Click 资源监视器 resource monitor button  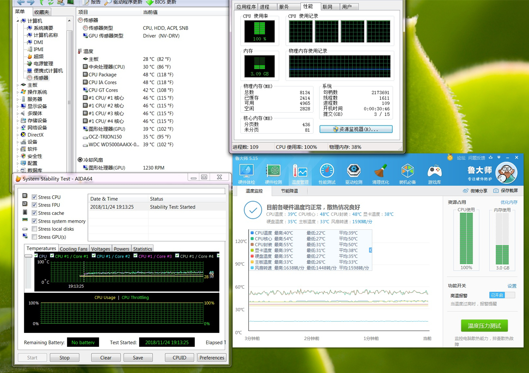coord(356,129)
